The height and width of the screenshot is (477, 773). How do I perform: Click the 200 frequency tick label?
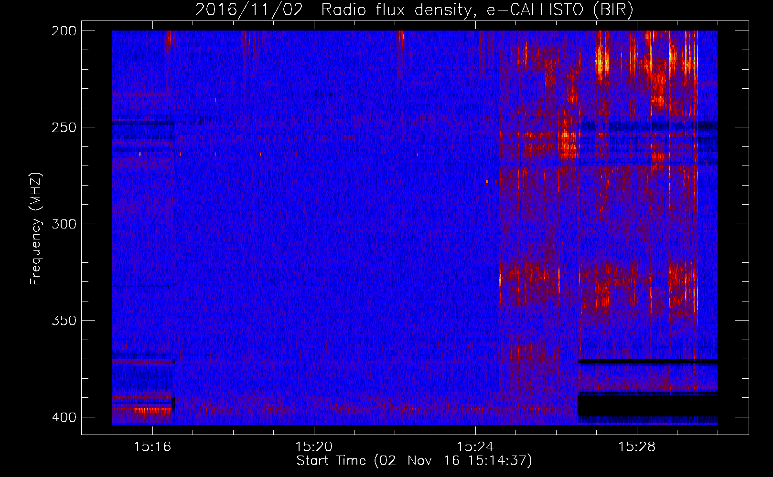tap(64, 31)
